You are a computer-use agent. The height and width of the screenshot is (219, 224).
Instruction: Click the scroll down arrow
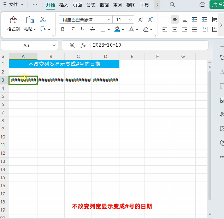pyautogui.click(x=210, y=214)
